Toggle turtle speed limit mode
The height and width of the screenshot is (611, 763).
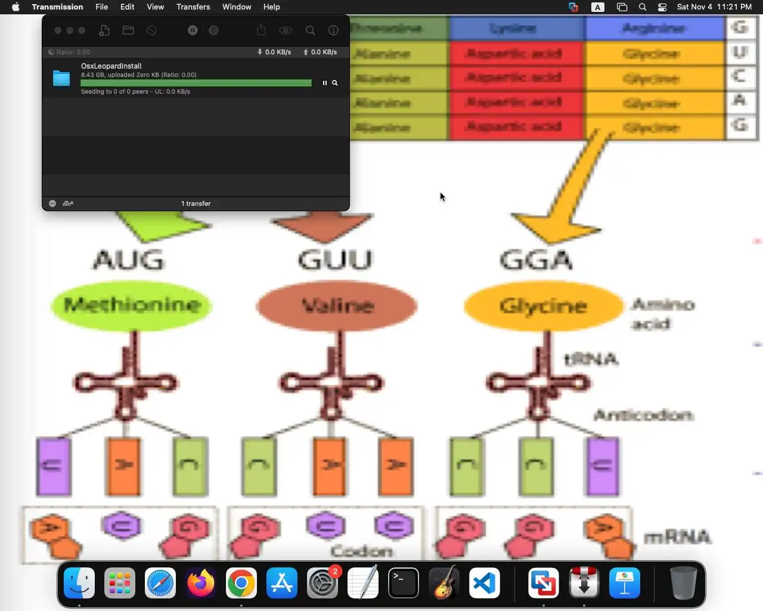pos(68,203)
